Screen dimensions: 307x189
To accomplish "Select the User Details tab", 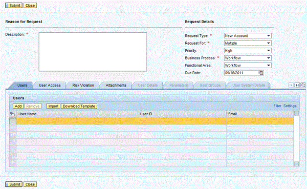I will click(x=148, y=86).
